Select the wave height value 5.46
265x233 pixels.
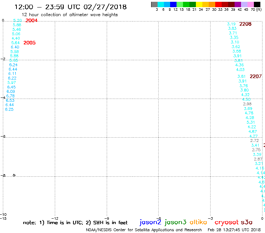16,29
